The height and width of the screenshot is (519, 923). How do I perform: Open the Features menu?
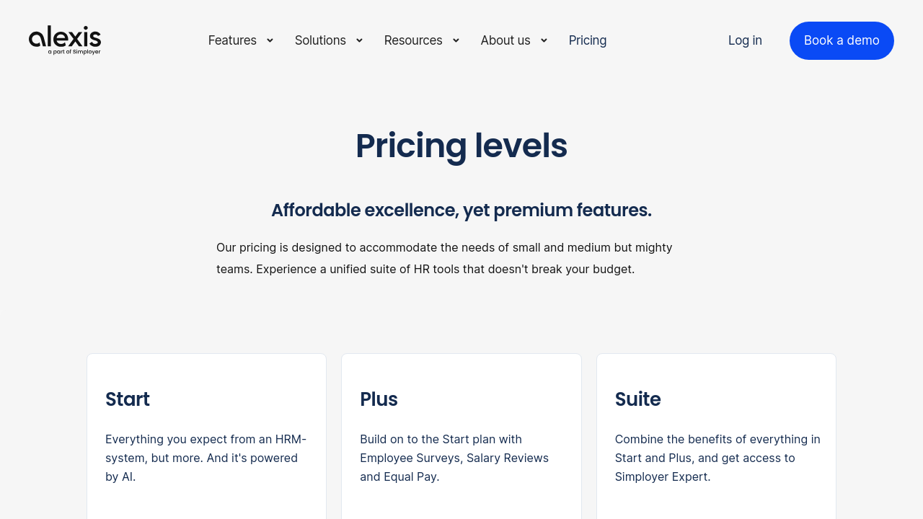click(x=232, y=40)
